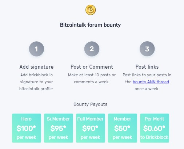Select the step 3 circle badge
The width and height of the screenshot is (184, 149).
tap(147, 49)
